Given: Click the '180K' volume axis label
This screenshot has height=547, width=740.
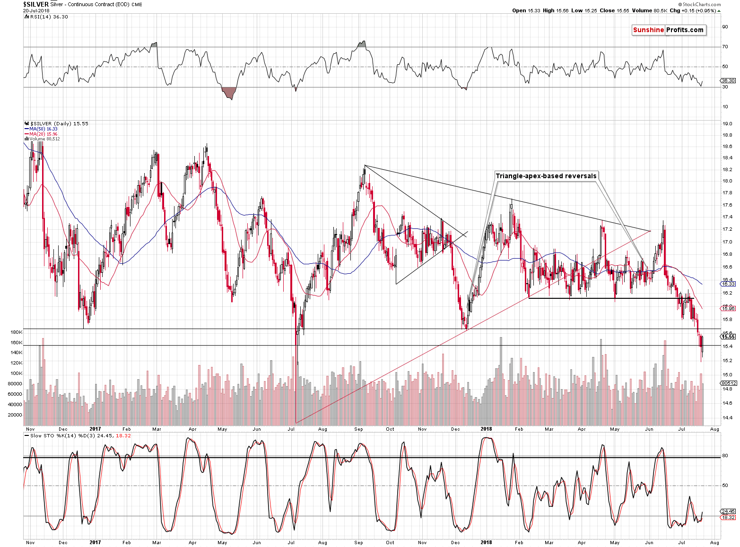Looking at the screenshot, I should pyautogui.click(x=16, y=332).
